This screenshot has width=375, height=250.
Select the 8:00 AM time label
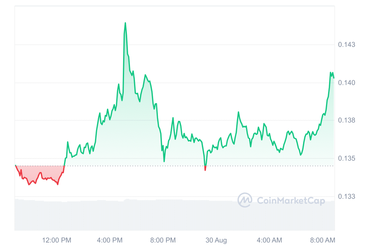pyautogui.click(x=322, y=240)
